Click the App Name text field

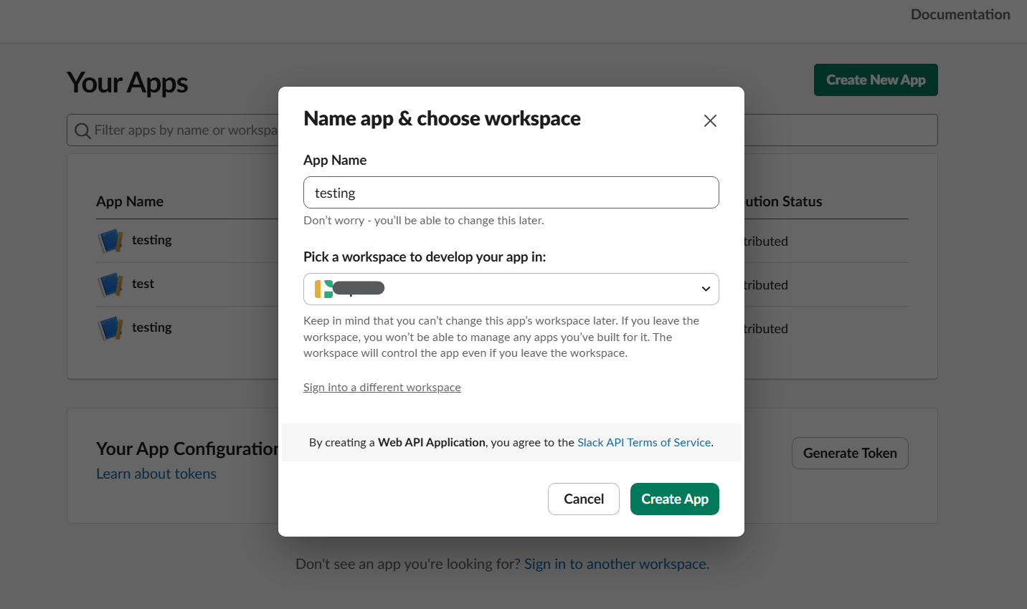[x=511, y=193]
